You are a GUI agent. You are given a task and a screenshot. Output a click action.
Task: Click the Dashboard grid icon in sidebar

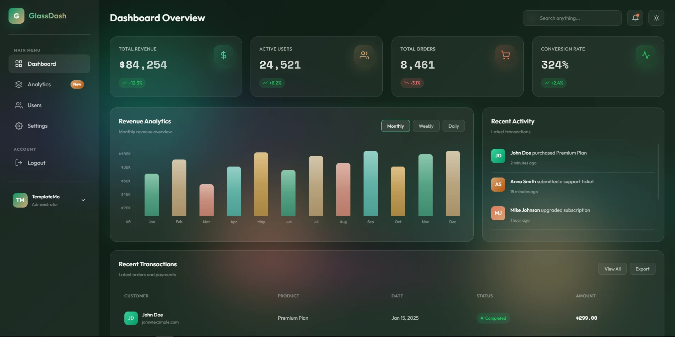[19, 64]
